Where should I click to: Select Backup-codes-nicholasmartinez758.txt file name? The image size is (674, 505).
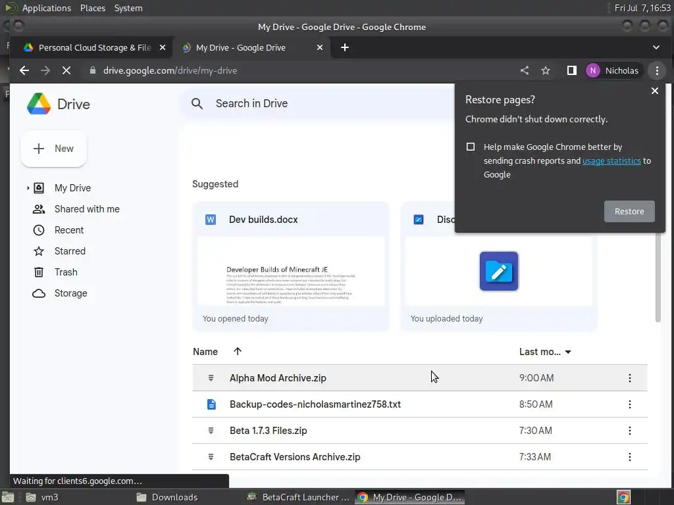315,404
